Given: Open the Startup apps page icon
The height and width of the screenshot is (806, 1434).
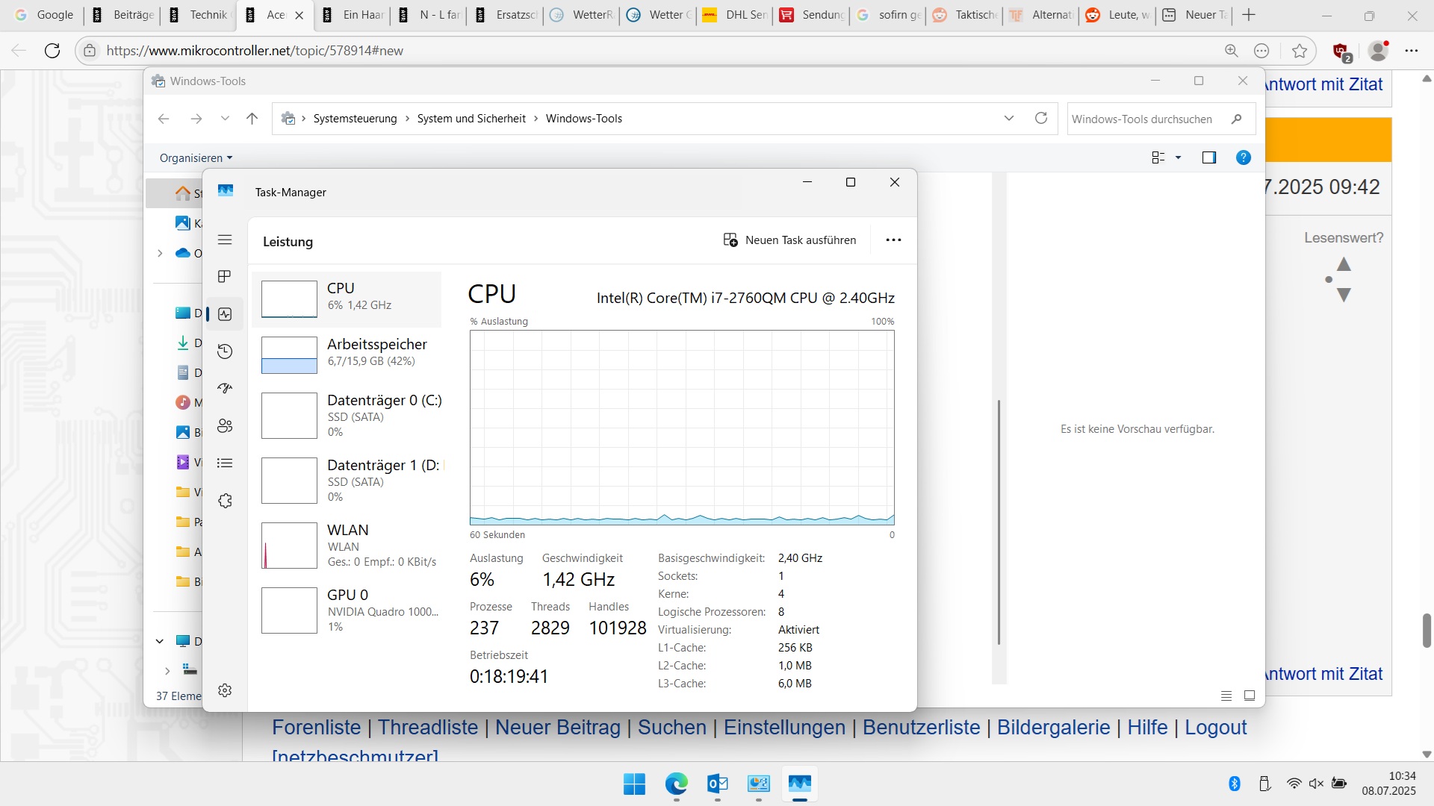Looking at the screenshot, I should (x=225, y=388).
